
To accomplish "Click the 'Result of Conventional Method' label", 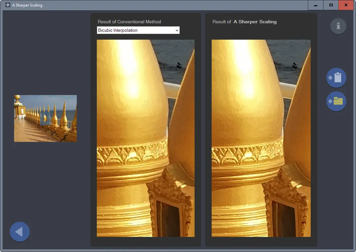I will (129, 22).
